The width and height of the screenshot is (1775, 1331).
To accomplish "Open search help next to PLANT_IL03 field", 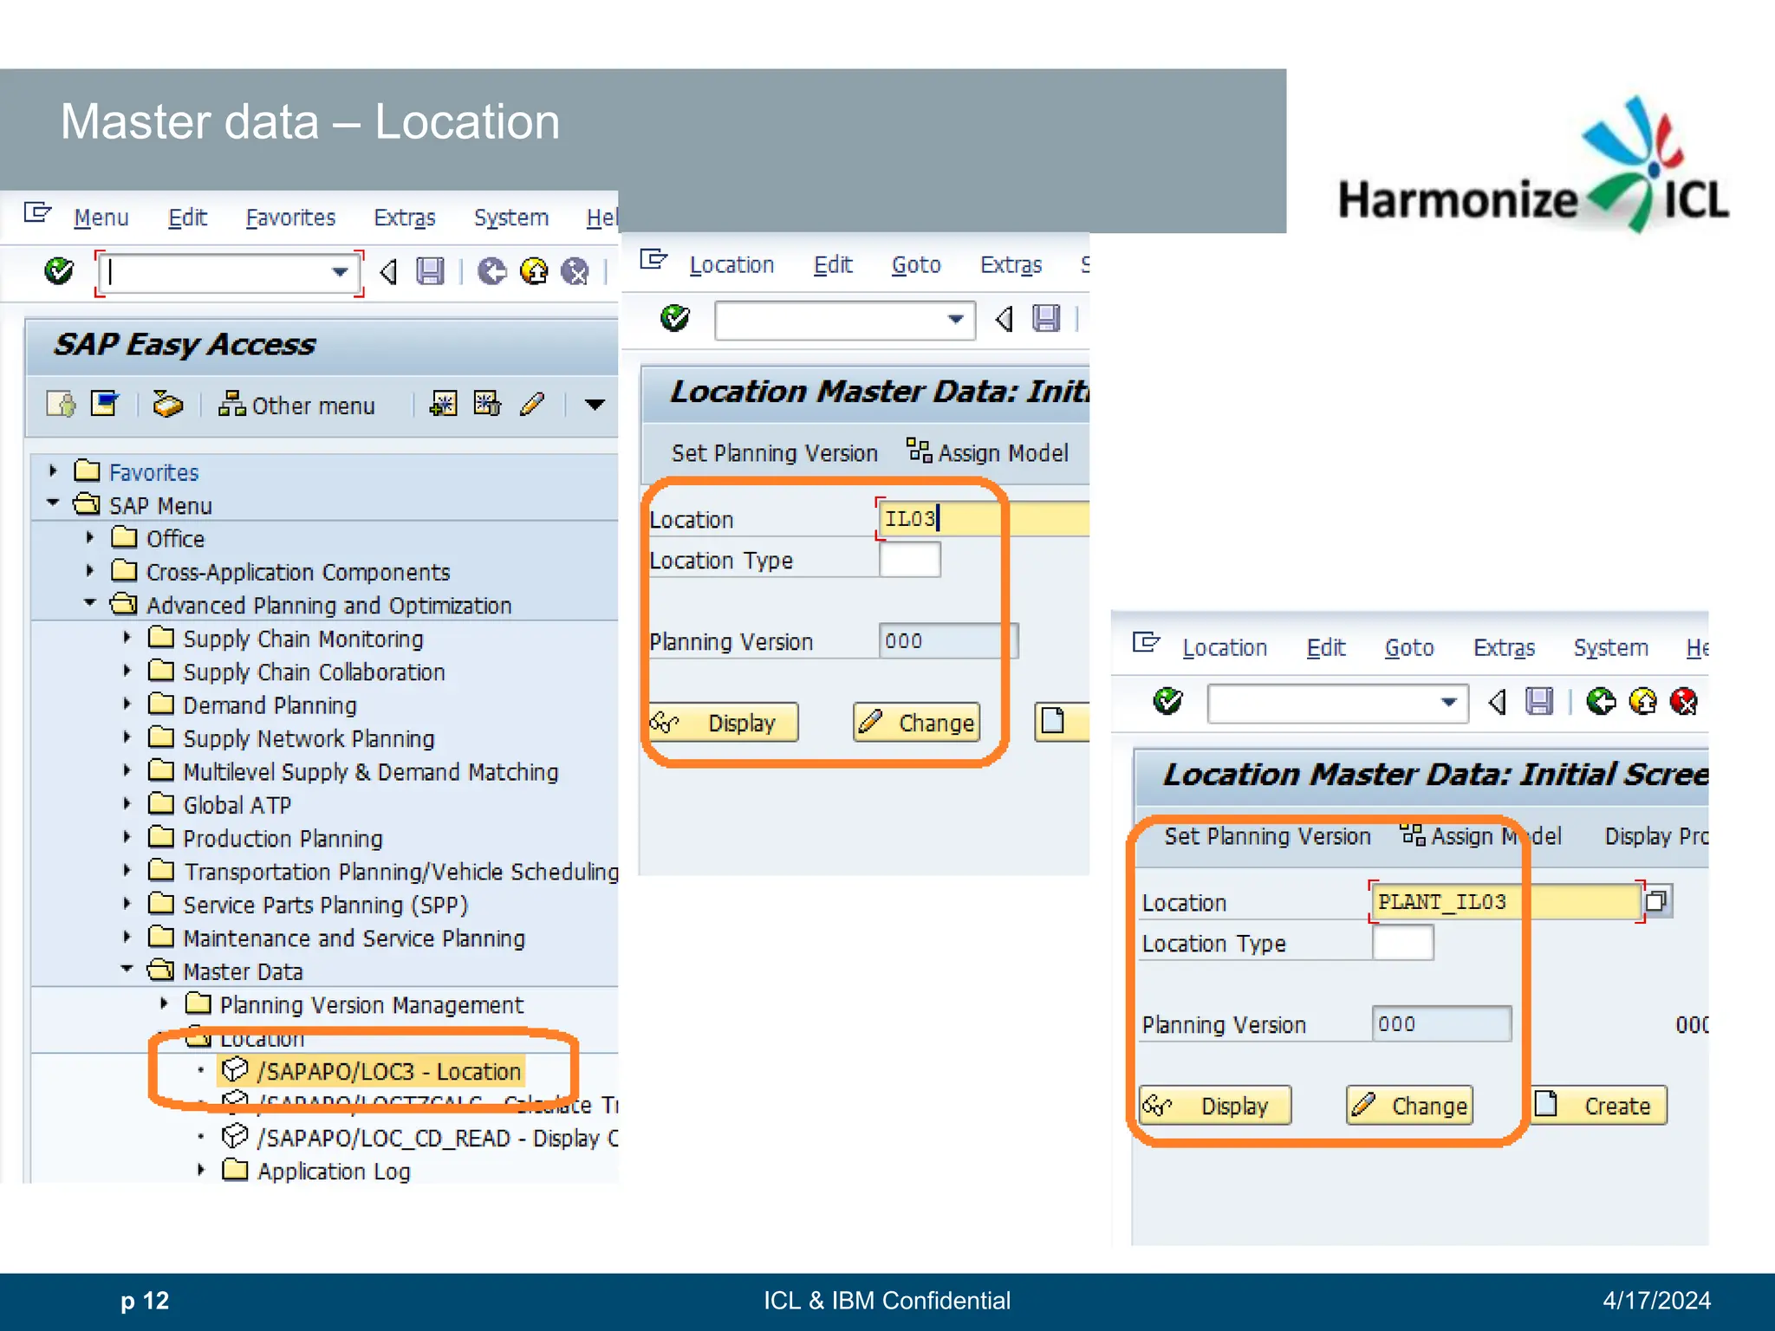I will (1656, 901).
